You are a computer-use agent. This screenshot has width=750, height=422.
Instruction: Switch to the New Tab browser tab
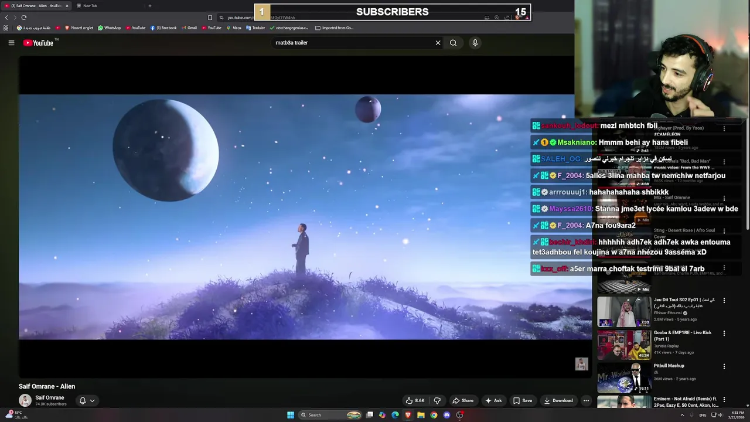[x=90, y=6]
